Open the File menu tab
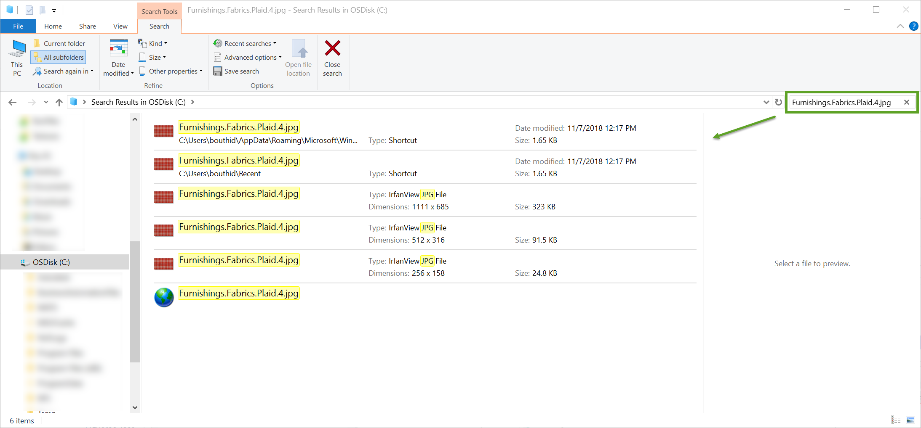The height and width of the screenshot is (428, 921). (18, 26)
